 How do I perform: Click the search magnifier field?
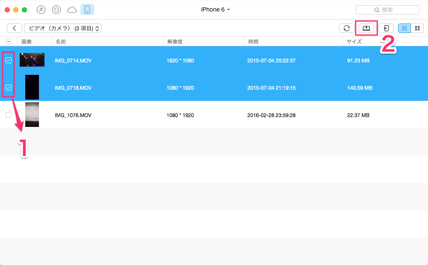[x=387, y=10]
